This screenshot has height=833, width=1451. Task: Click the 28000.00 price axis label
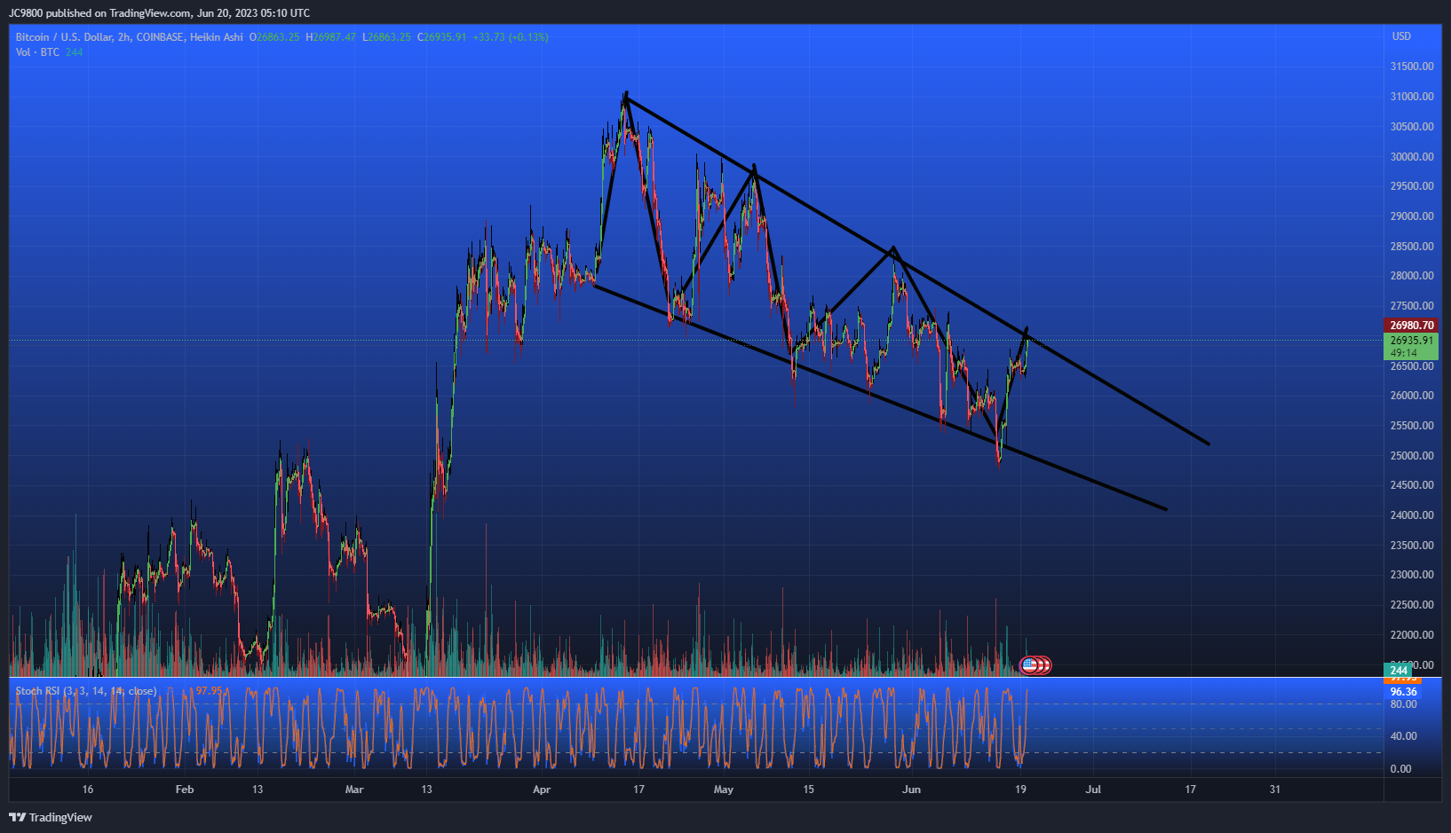point(1412,276)
